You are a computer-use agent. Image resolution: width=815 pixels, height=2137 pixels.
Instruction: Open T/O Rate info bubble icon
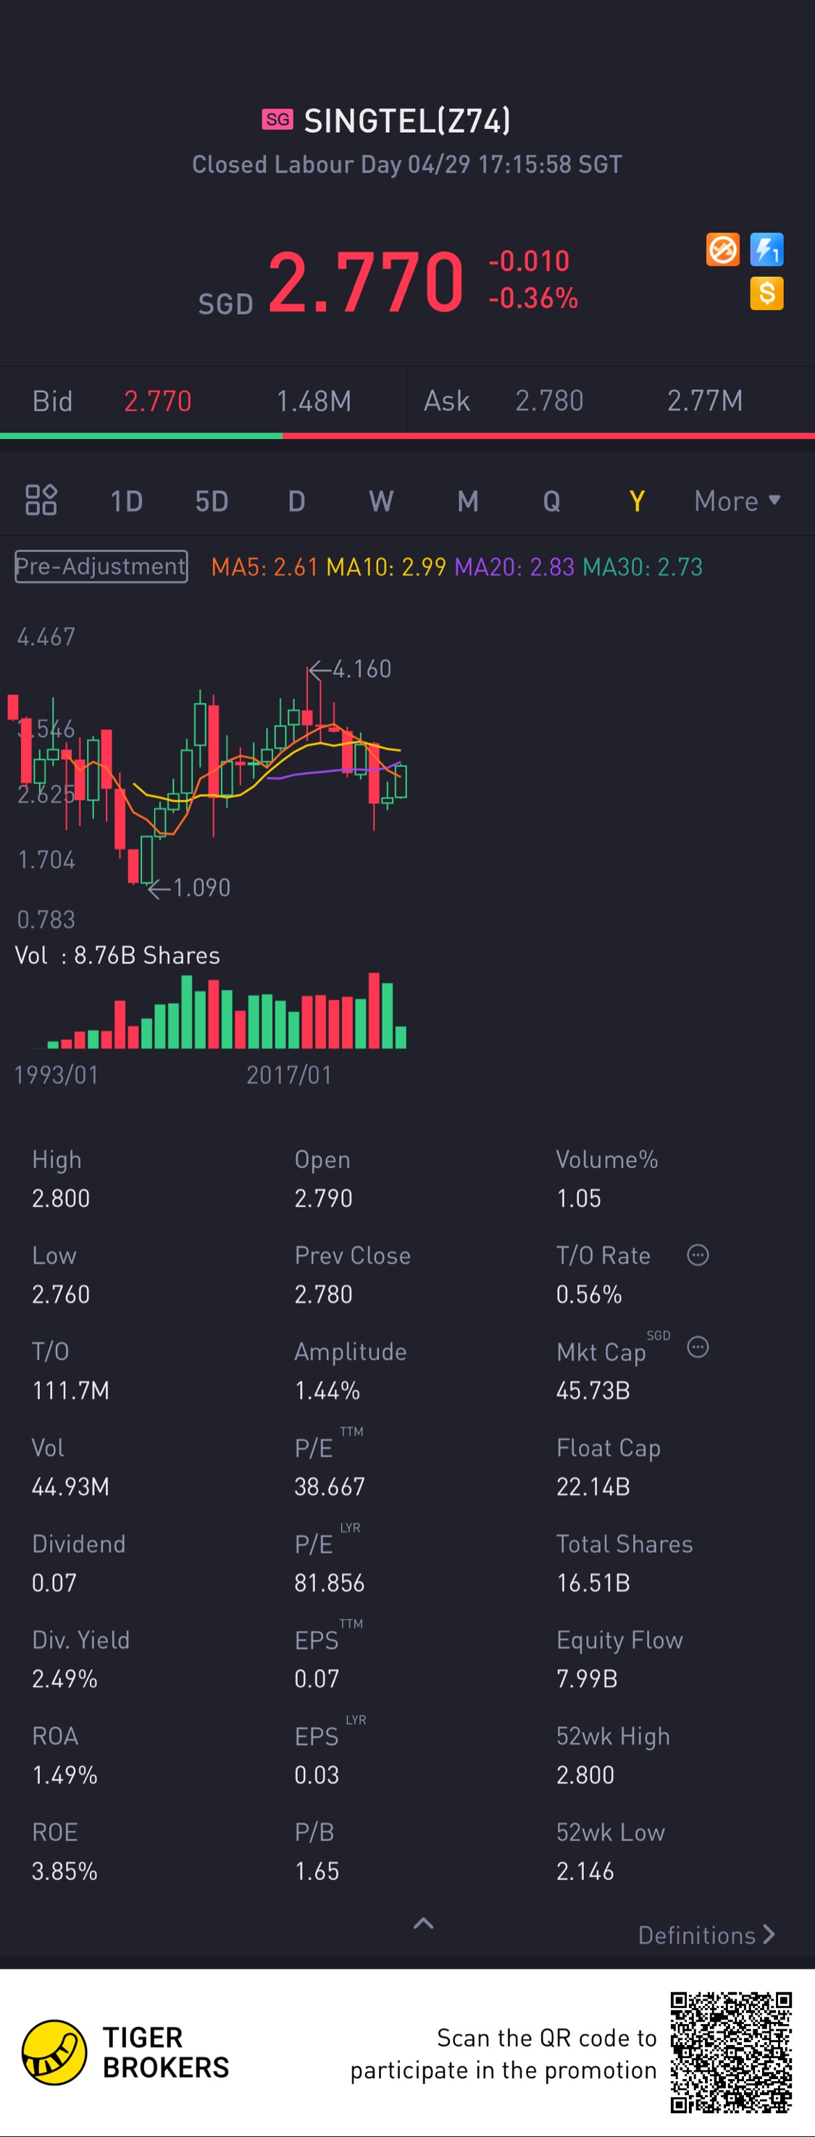point(697,1255)
